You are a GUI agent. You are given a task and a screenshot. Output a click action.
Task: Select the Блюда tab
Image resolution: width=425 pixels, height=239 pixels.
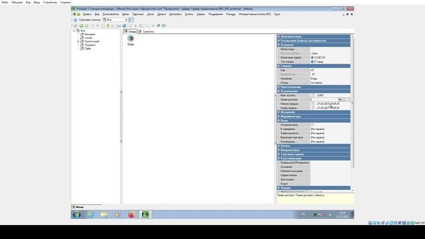pyautogui.click(x=130, y=31)
